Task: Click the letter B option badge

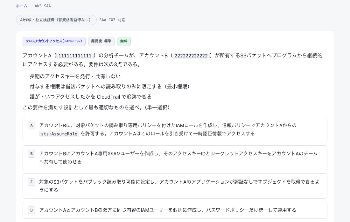Action: pos(31,154)
